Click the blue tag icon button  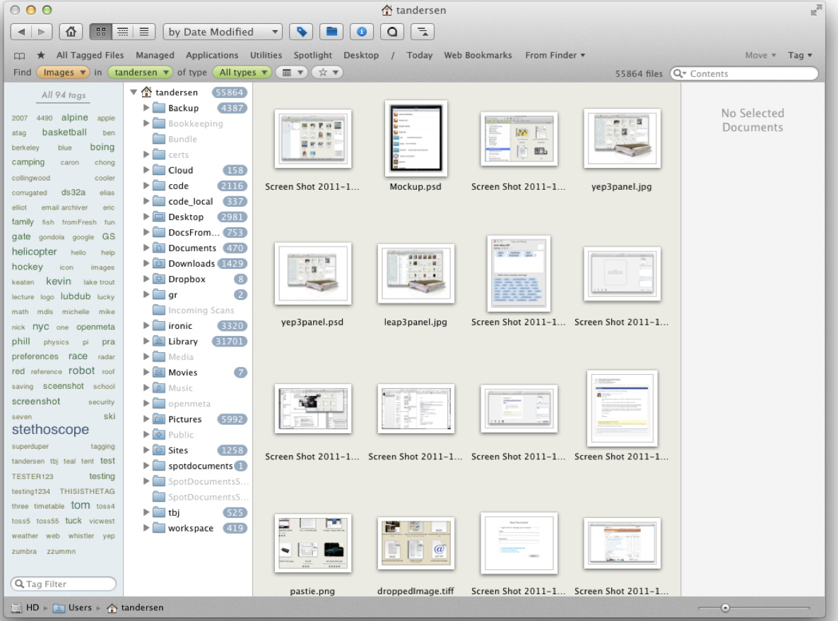tap(301, 32)
